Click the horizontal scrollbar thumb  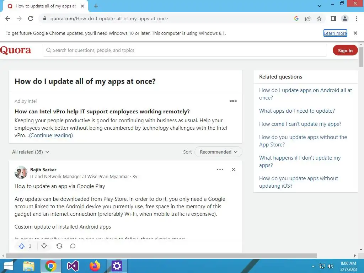[x=162, y=256]
